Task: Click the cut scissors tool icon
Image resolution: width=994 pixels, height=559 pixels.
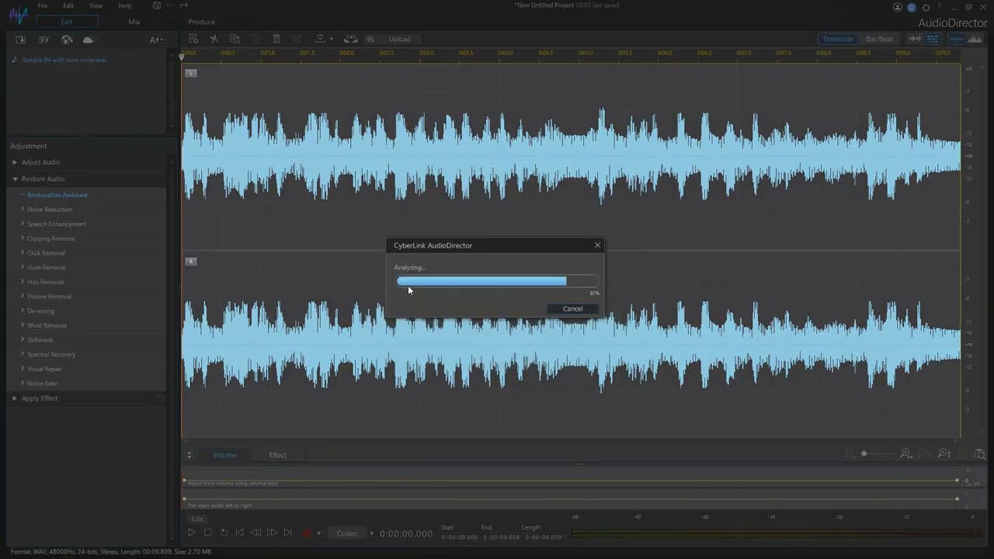Action: point(214,39)
